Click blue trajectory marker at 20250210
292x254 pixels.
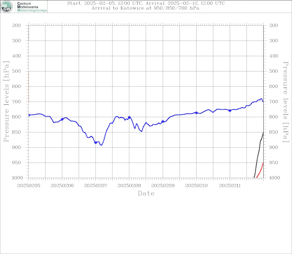pyautogui.click(x=196, y=113)
